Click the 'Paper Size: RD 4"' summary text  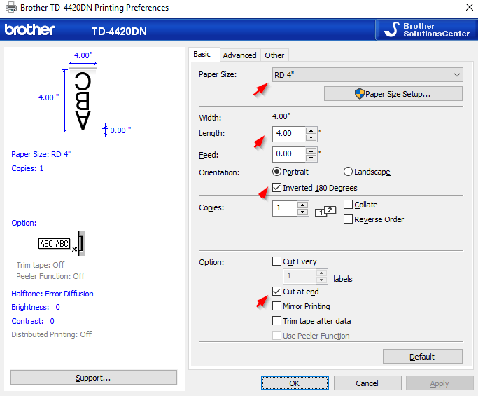coord(41,154)
